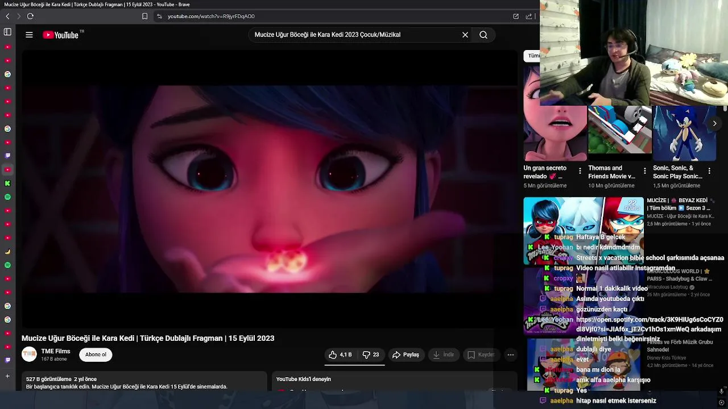Expand the video description box
Viewport: 728px width, 409px height.
coord(144,381)
